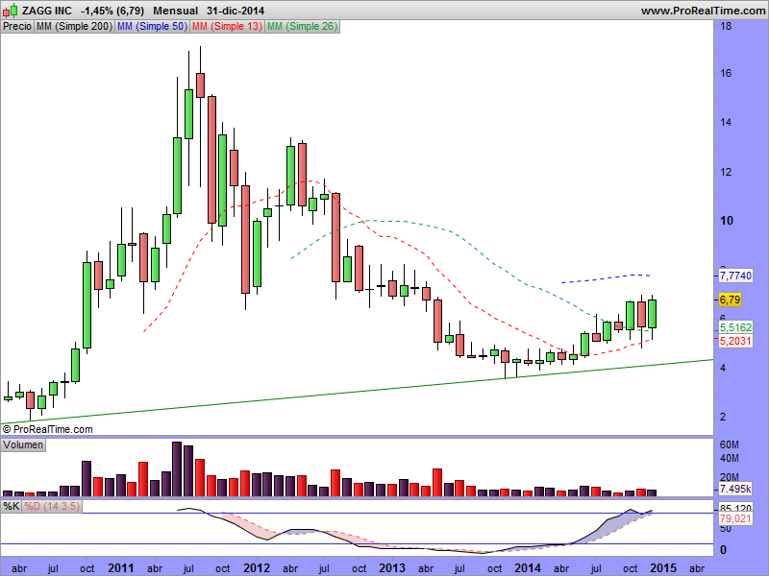The image size is (769, 576).
Task: Click the 60M volume axis label
Action: (x=730, y=444)
